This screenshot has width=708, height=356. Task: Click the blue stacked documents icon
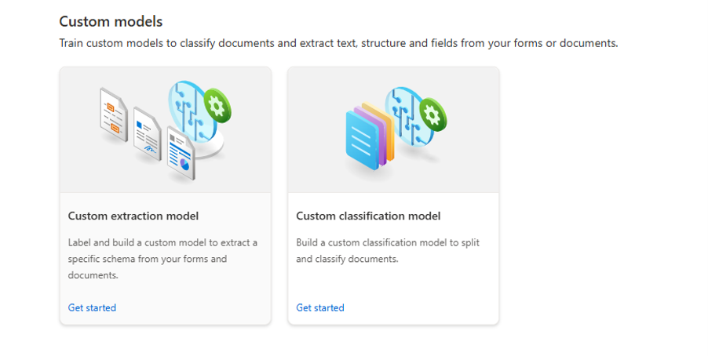pos(363,140)
